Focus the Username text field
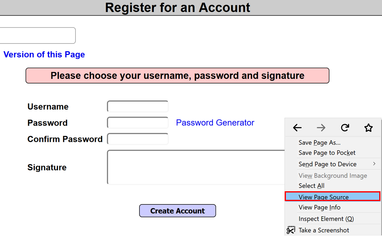Screen dimensions: 382x237 tap(138, 107)
